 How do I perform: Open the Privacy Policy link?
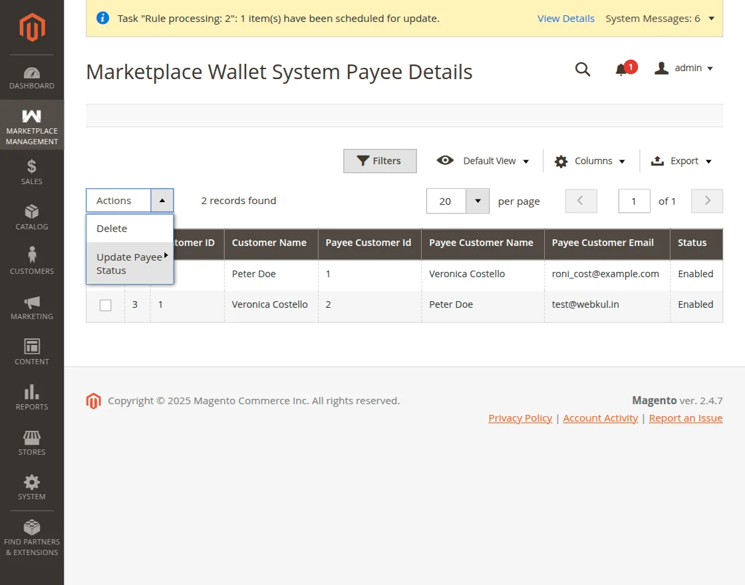coord(520,417)
